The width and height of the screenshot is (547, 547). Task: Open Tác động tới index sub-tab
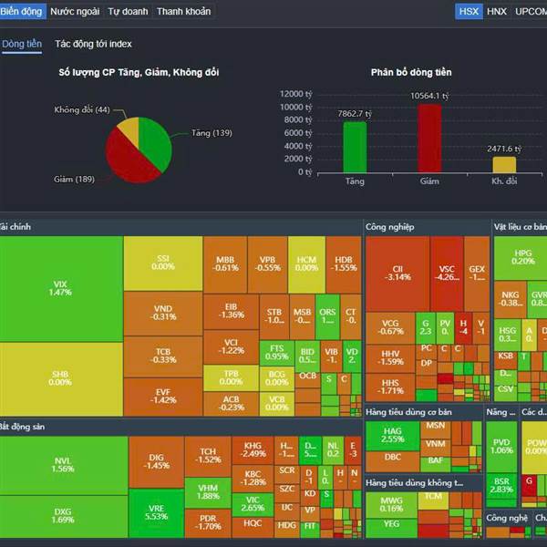[x=93, y=44]
